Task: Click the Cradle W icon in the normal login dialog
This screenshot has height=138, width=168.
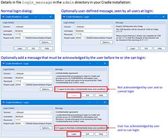Action: tap(3, 17)
